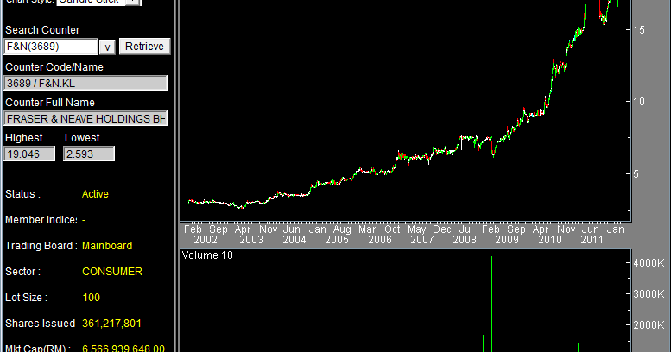The image size is (671, 352).
Task: Click the tallest green volume spike bar
Action: click(491, 304)
